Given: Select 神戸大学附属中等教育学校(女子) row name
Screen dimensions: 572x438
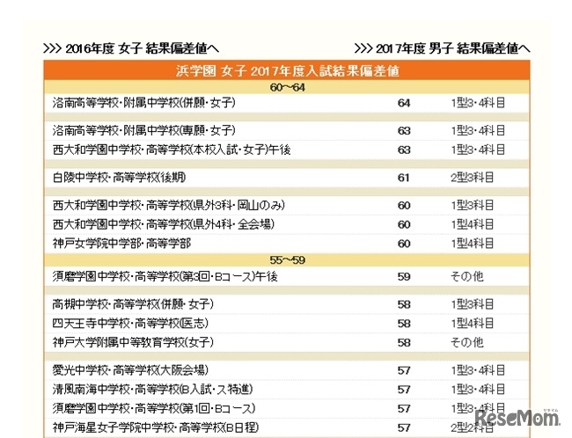Looking at the screenshot, I should [x=133, y=342].
